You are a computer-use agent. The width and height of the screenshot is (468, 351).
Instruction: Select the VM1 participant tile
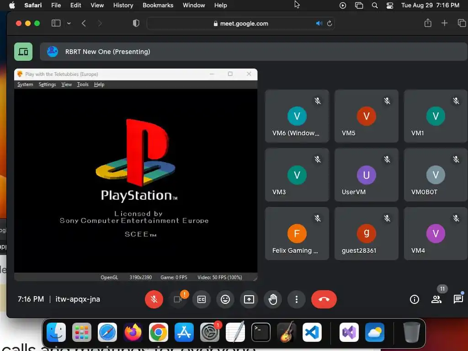click(x=436, y=116)
